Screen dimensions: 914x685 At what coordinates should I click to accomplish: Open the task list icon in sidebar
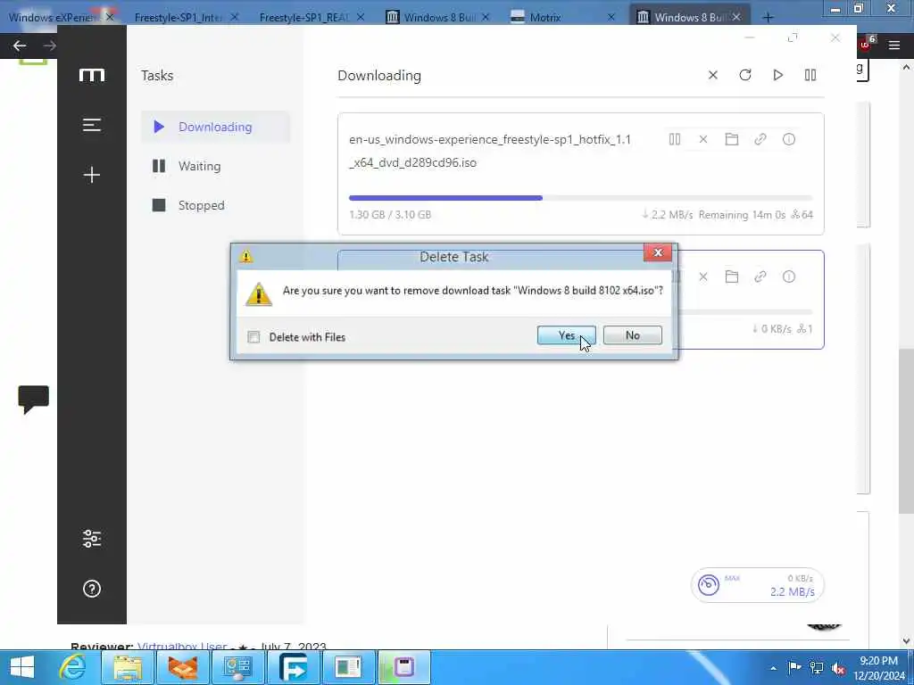click(92, 125)
